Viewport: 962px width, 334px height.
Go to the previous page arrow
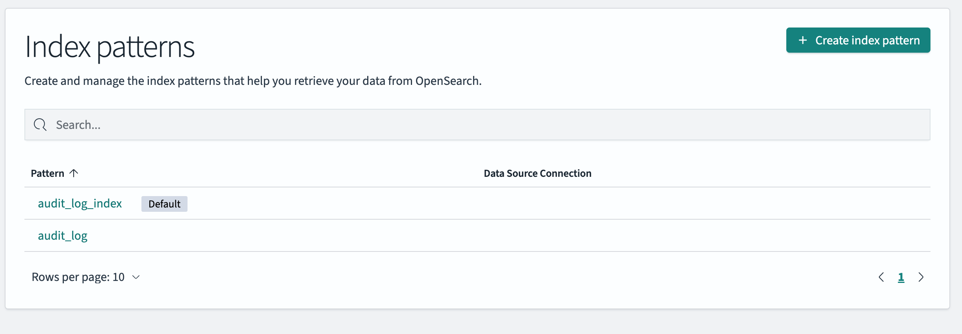[x=881, y=277]
